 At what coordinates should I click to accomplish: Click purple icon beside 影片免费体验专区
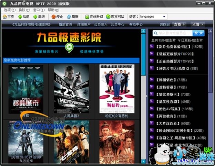[x=152, y=46]
